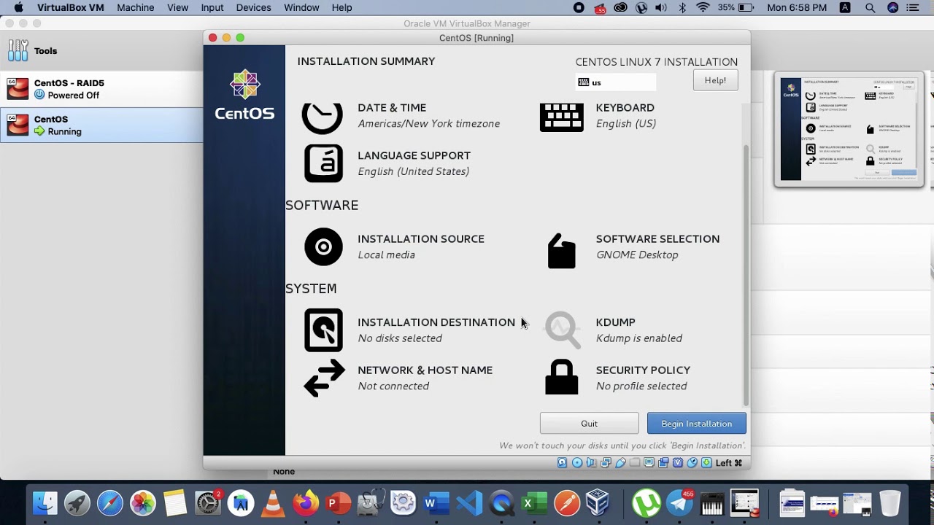Open Installation Source settings
The image size is (934, 525).
click(x=394, y=246)
